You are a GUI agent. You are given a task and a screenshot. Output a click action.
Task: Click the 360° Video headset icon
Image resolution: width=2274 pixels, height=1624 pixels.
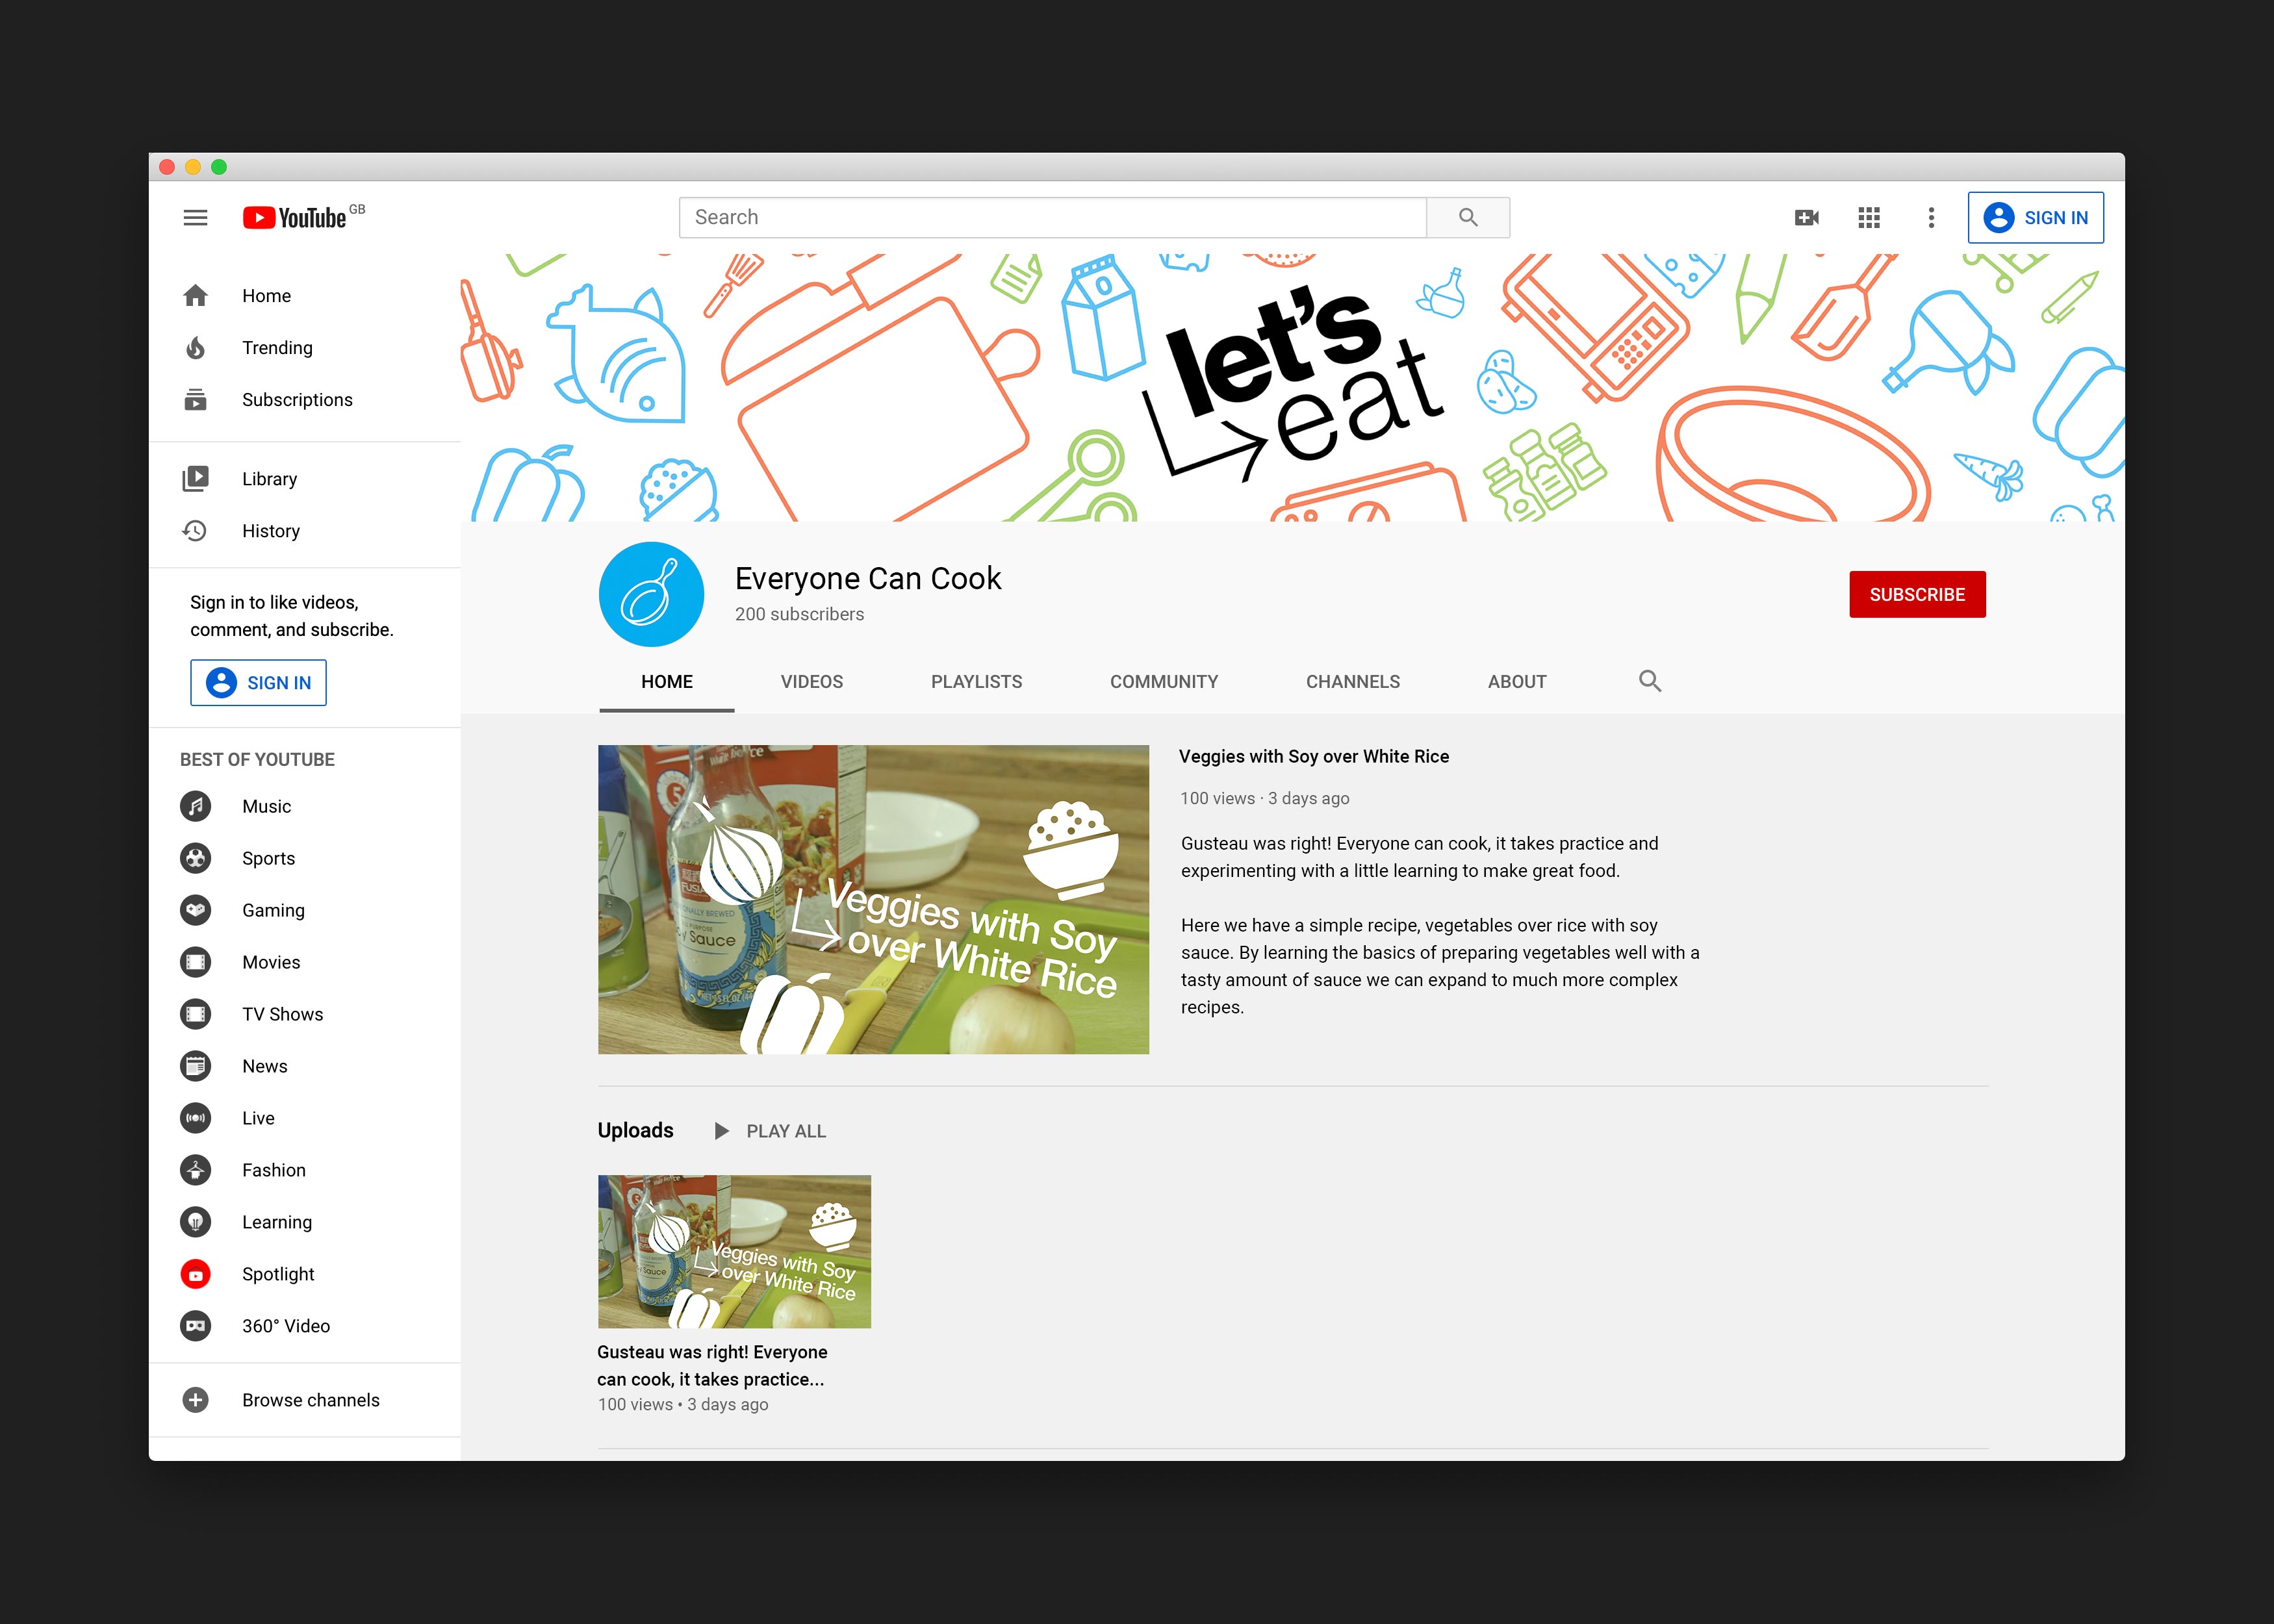coord(195,1326)
